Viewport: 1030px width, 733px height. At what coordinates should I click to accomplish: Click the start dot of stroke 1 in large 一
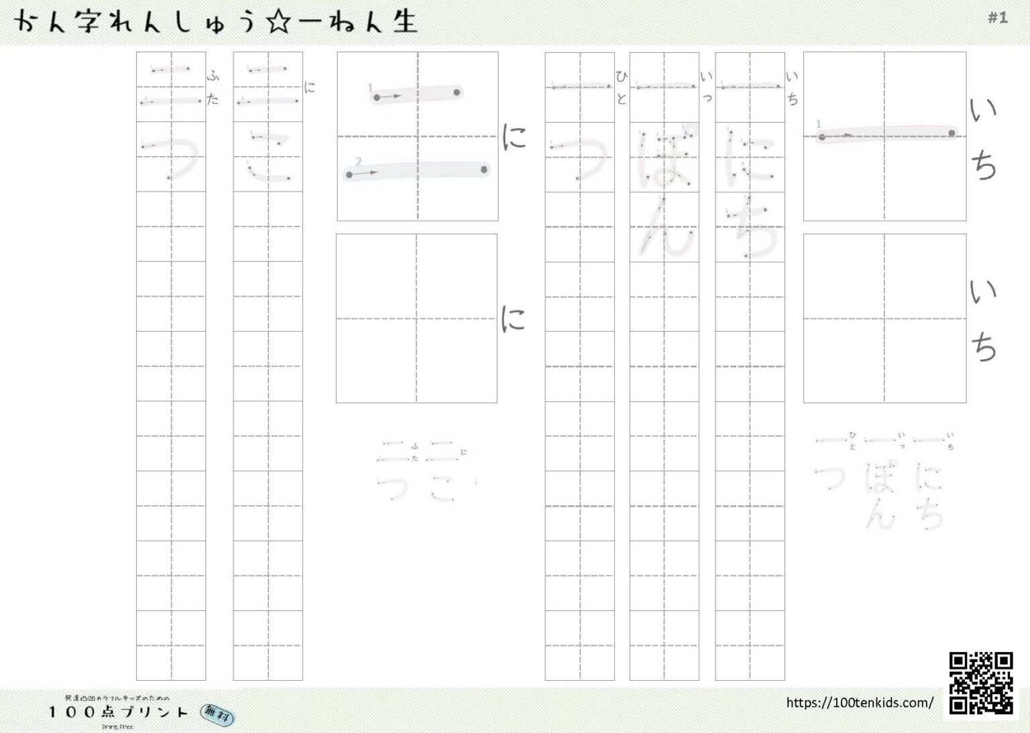tap(821, 137)
